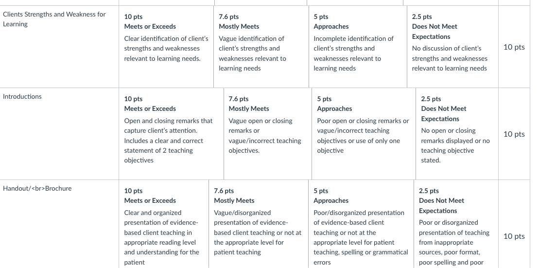The image size is (539, 268).
Task: Click the Handout/Brochure criterion label
Action: coord(37,189)
